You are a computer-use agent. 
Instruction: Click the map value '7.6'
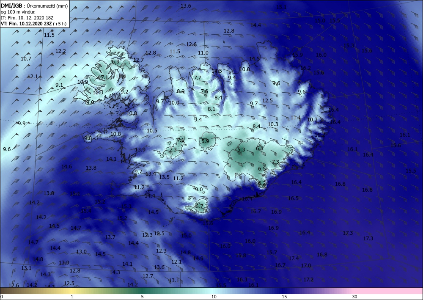[204, 91]
